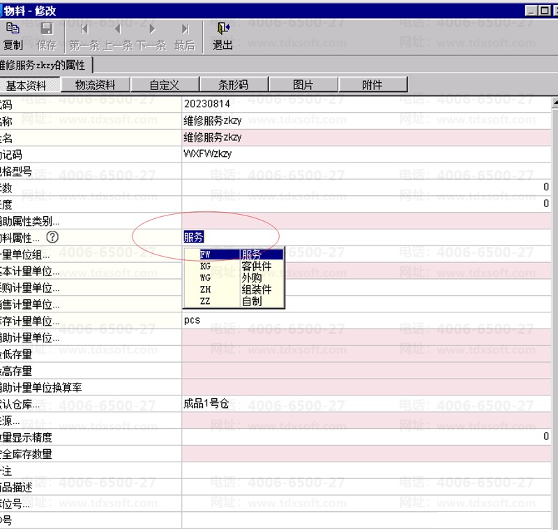
Task: Click the 计量单位组... row label
Action: coord(25,255)
